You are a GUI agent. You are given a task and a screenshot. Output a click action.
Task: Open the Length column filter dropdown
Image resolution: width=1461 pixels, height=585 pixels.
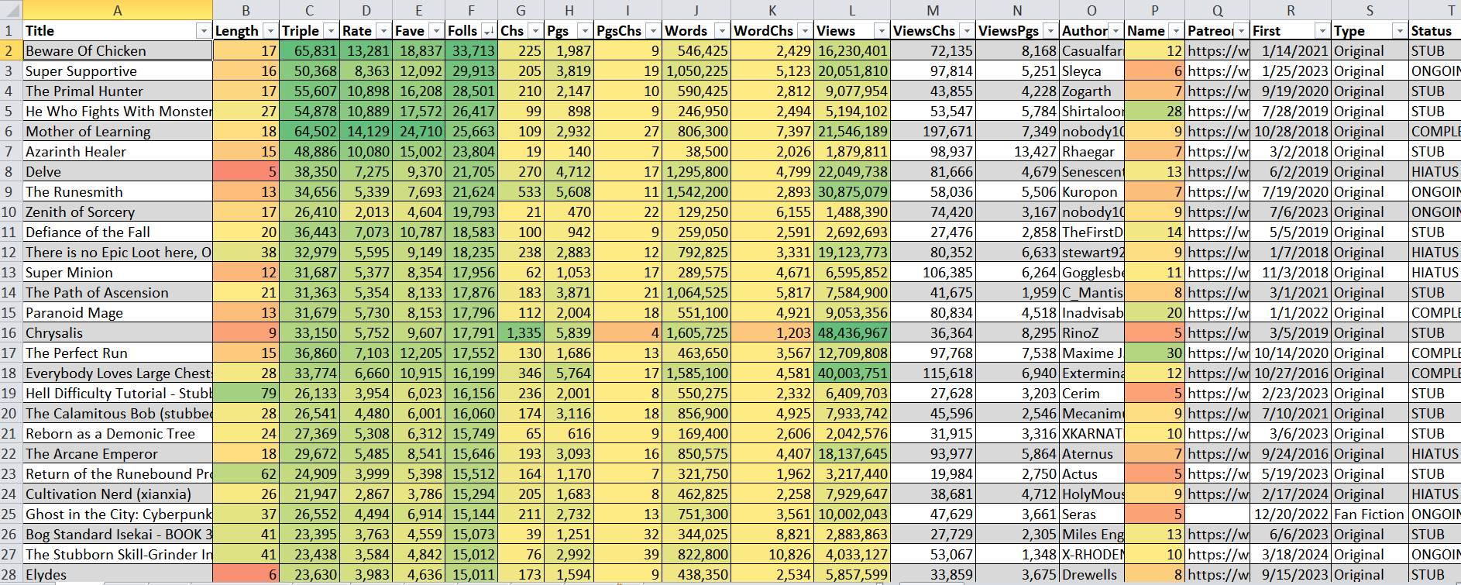tap(270, 31)
